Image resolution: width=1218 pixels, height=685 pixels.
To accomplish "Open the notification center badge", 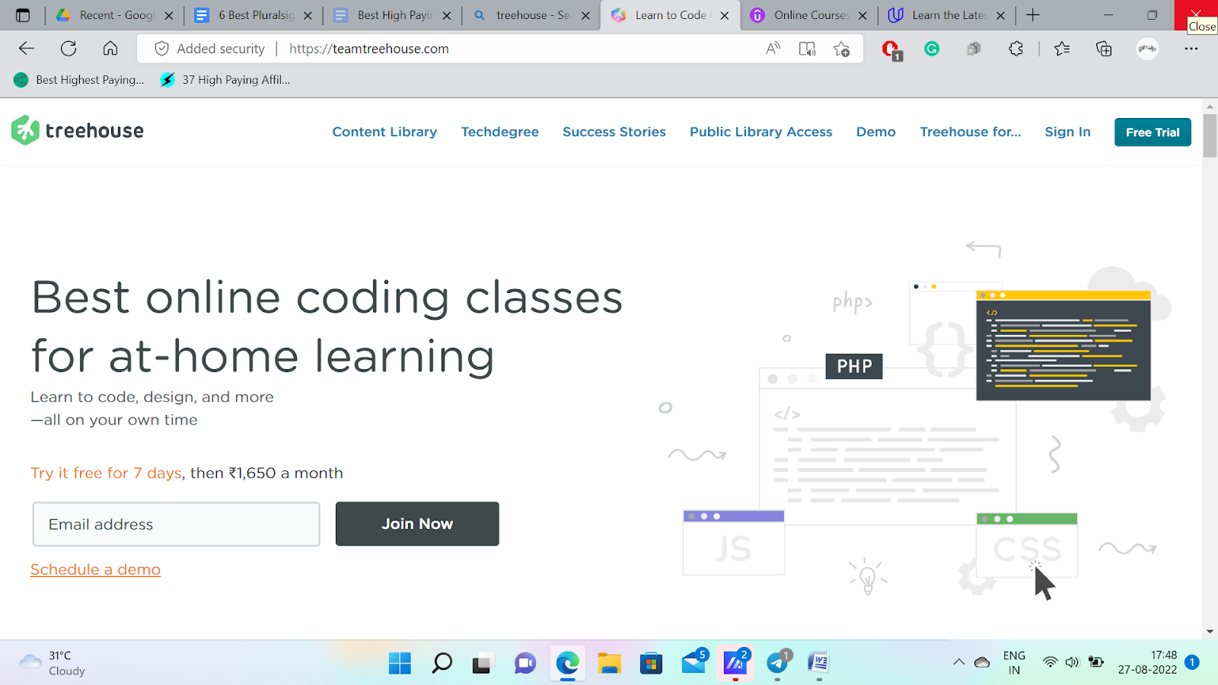I will (x=1192, y=662).
